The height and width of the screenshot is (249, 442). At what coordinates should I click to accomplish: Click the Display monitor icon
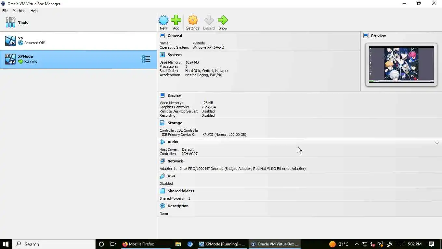coord(162,95)
